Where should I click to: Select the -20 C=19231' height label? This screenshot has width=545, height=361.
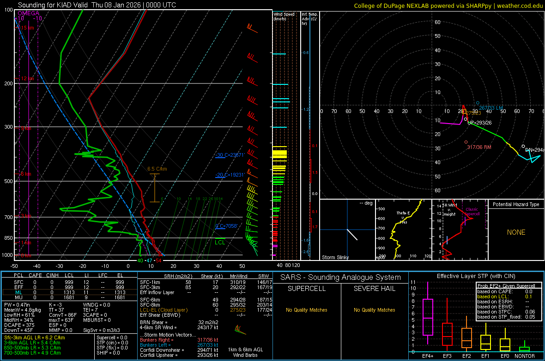tap(230, 175)
